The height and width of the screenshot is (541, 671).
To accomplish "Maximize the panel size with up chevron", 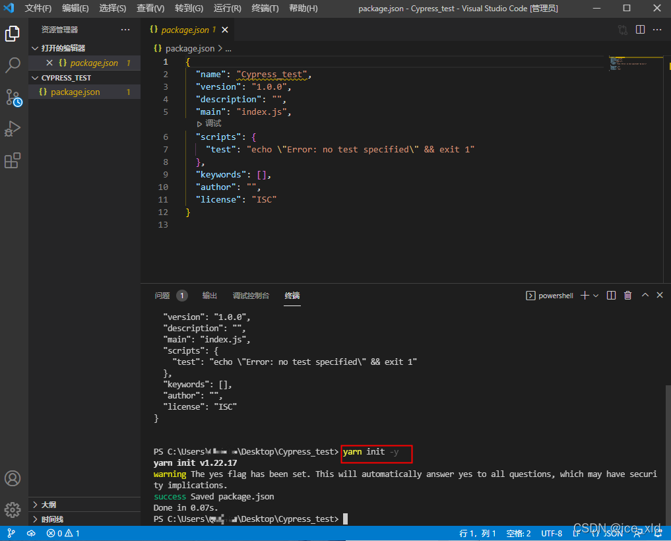I will (x=645, y=296).
